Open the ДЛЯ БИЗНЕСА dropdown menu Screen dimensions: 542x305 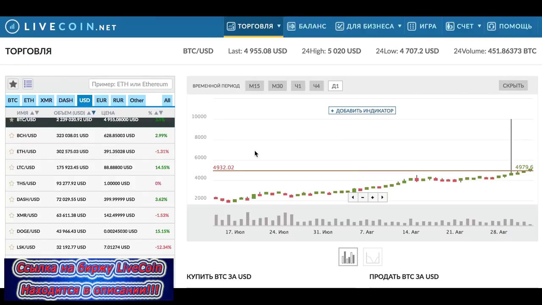pos(368,26)
